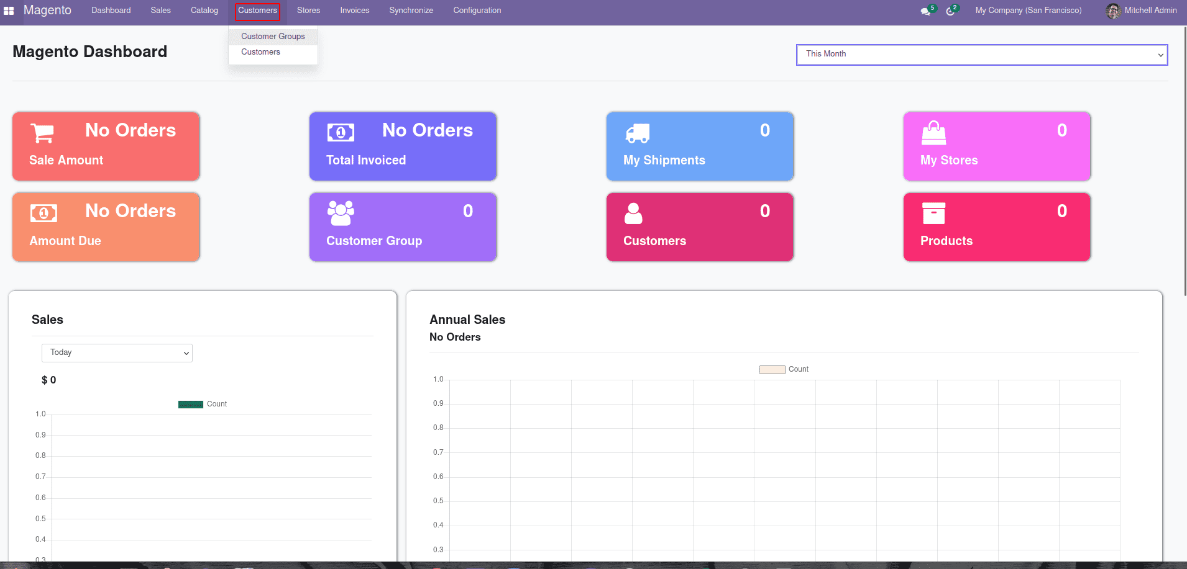Image resolution: width=1187 pixels, height=569 pixels.
Task: Open the Amount Due card label
Action: click(65, 241)
